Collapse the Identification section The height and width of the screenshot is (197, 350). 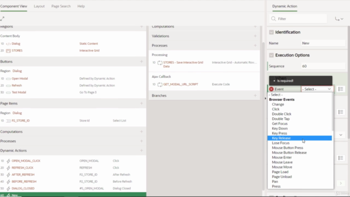pyautogui.click(x=271, y=32)
